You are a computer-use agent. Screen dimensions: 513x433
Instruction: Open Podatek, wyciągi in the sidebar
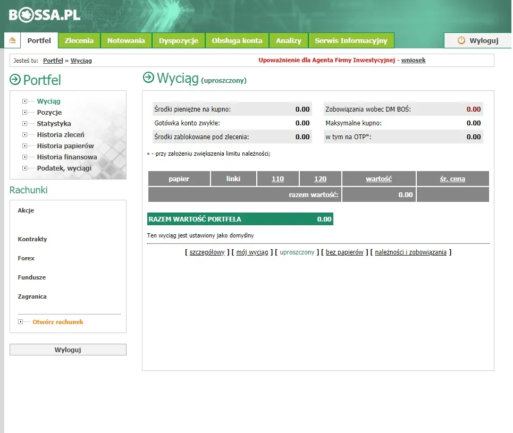[64, 168]
